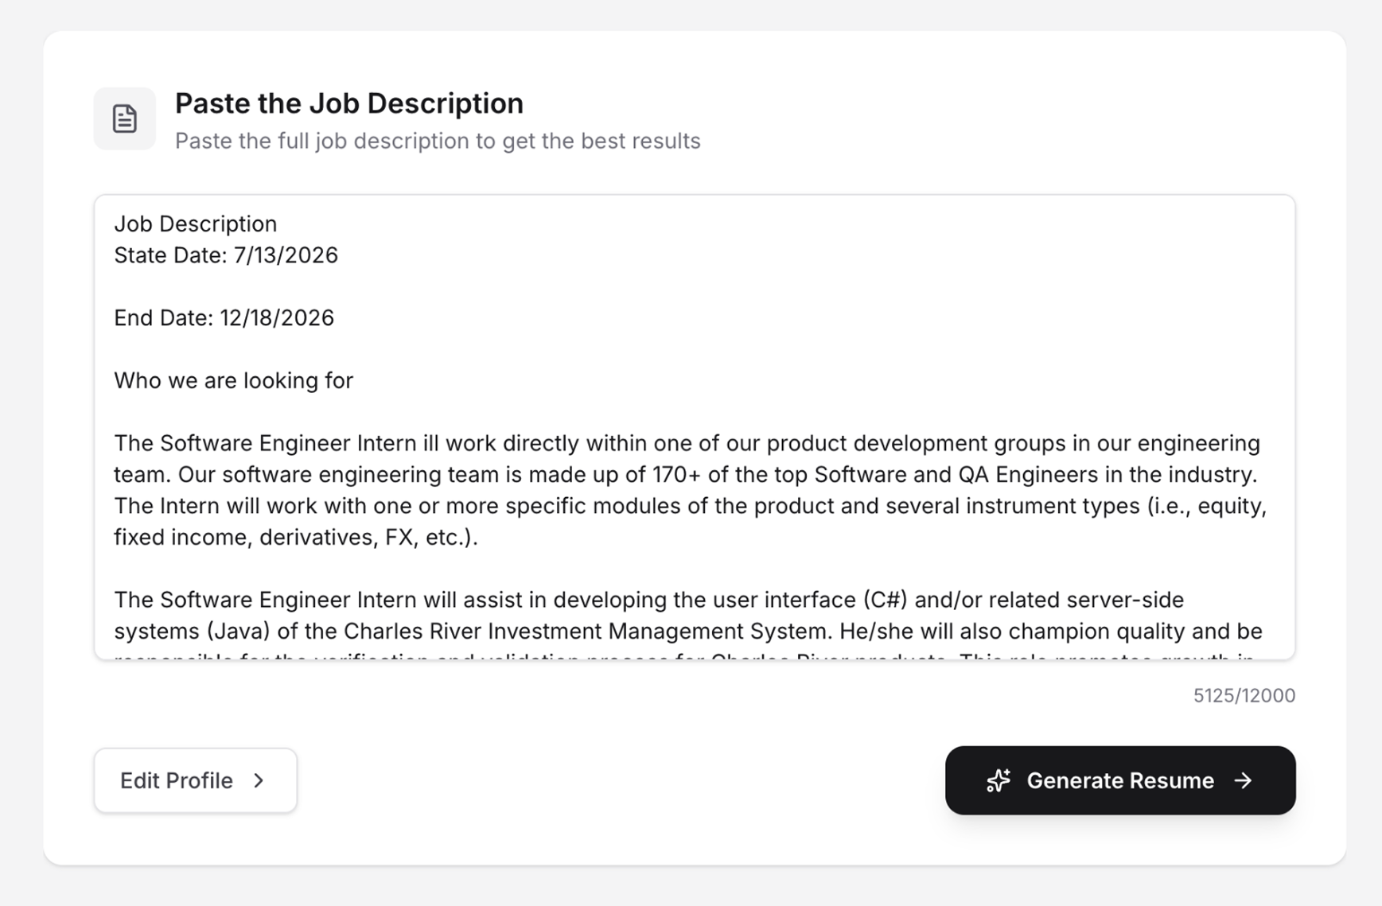Screen dimensions: 1382x906
Task: Place cursor on the State Date line
Action: pyautogui.click(x=225, y=255)
